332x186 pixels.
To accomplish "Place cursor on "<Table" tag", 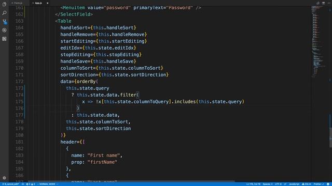I will click(x=63, y=21).
